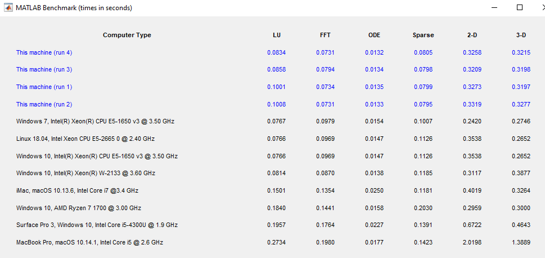Image resolution: width=545 pixels, height=258 pixels.
Task: Click run 3 Sparse value 0.0798
Action: point(424,70)
